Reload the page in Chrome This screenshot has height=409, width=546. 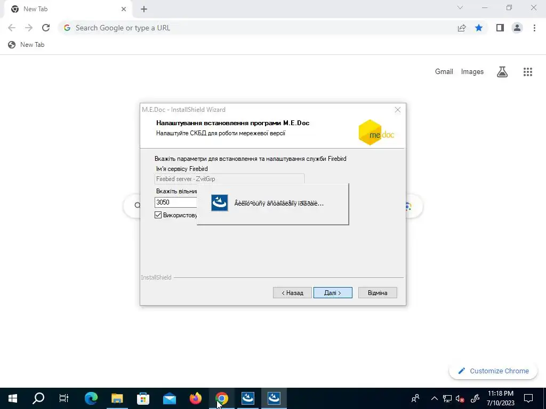point(46,28)
